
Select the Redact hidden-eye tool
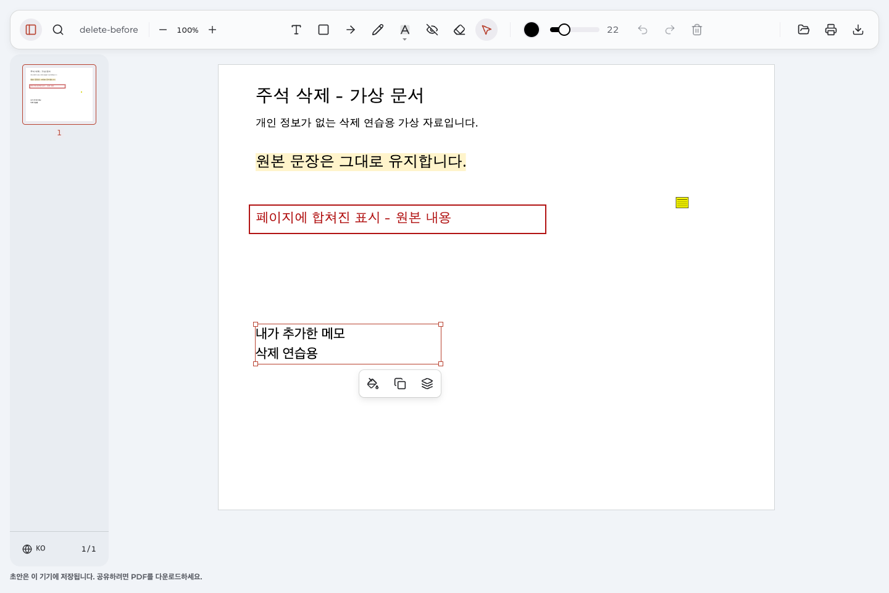pyautogui.click(x=432, y=30)
